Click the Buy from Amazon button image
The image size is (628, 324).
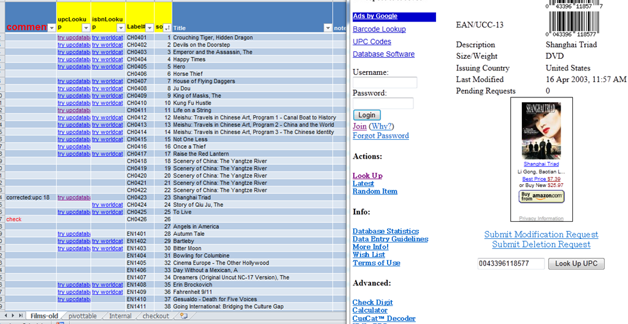click(x=542, y=197)
